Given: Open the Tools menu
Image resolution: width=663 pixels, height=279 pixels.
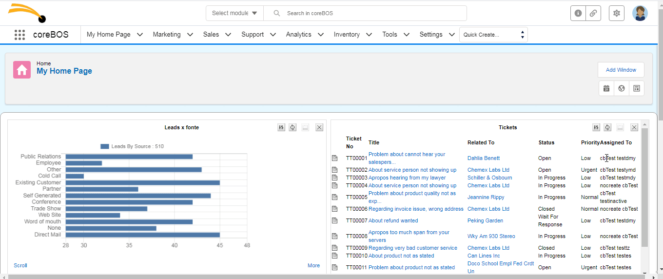Looking at the screenshot, I should pyautogui.click(x=390, y=35).
